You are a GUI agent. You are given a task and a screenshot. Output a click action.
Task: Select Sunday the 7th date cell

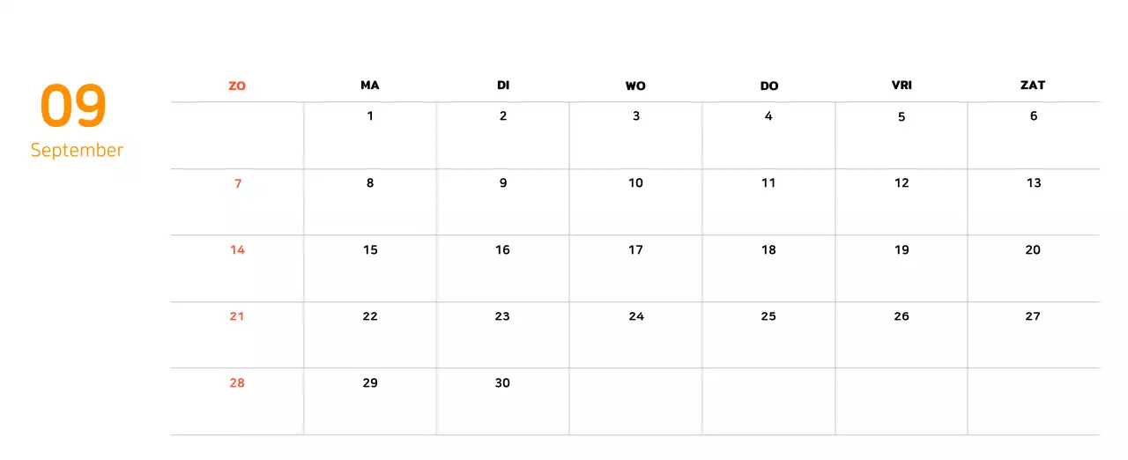[237, 184]
